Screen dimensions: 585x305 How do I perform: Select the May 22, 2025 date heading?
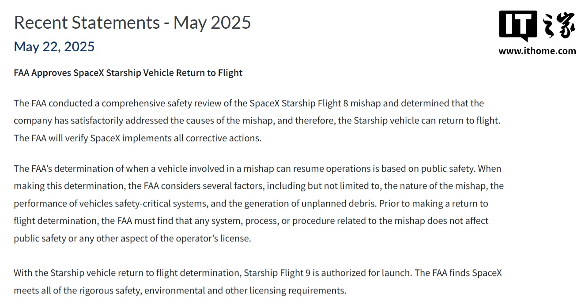pos(54,46)
